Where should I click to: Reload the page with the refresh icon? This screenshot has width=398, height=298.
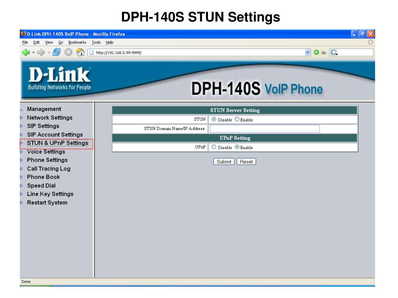point(57,52)
